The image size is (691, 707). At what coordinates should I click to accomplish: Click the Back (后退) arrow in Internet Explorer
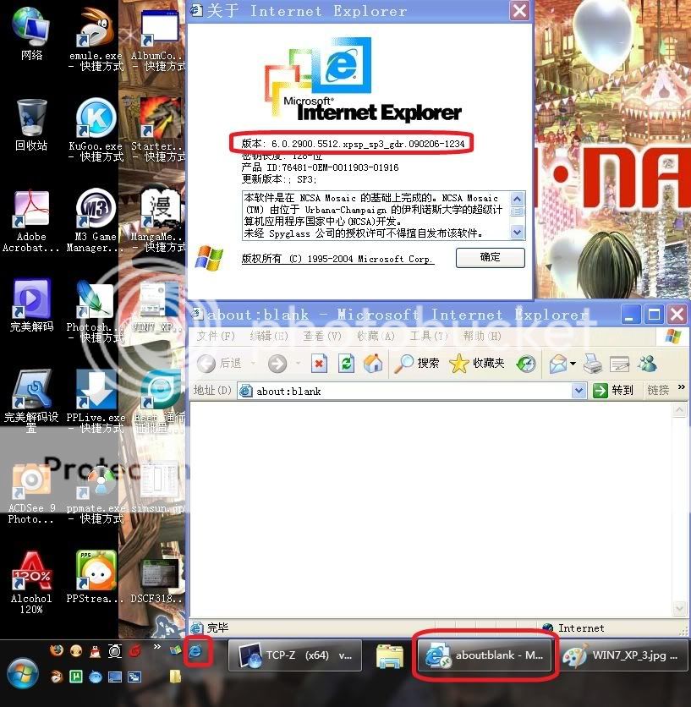click(206, 364)
